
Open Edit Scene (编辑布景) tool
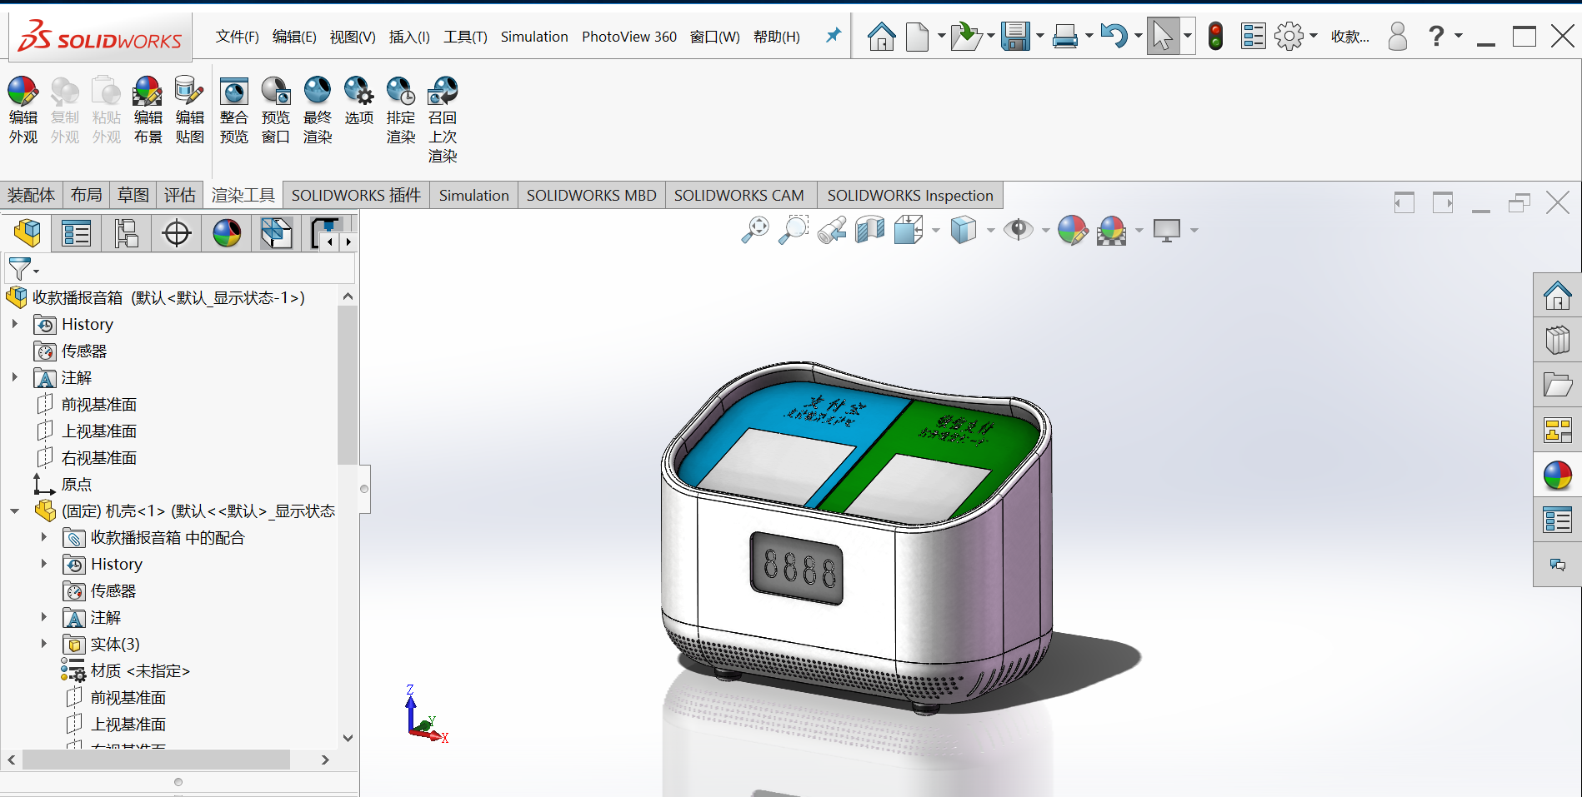tap(148, 110)
